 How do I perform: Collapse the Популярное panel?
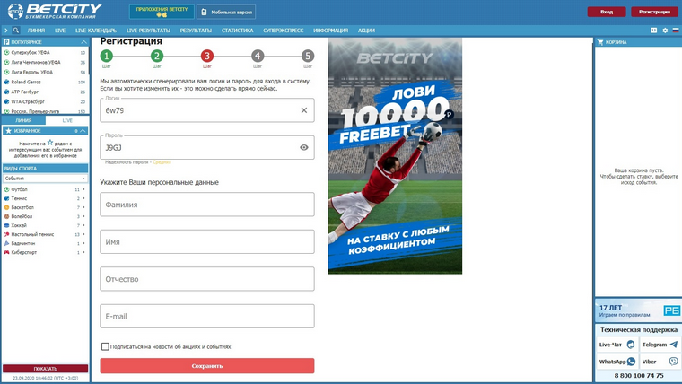(83, 42)
